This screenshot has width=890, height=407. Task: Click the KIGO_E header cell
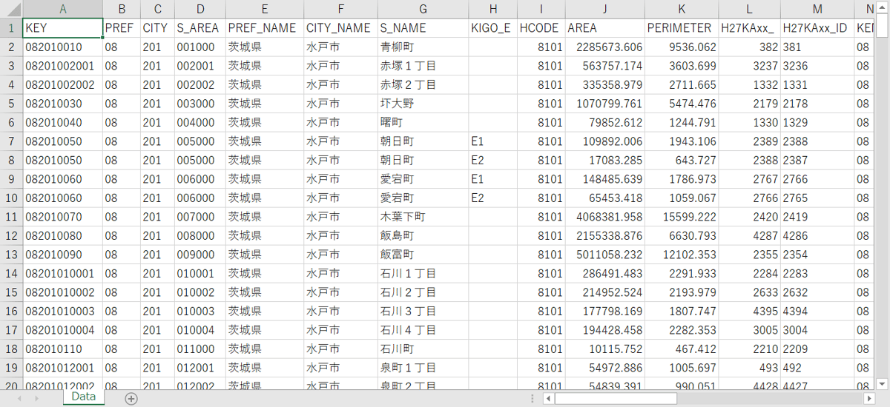point(492,28)
